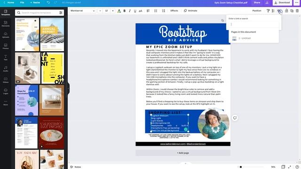Screen dimensions: 301x169
Task: Open the text color picker
Action: (x=119, y=11)
